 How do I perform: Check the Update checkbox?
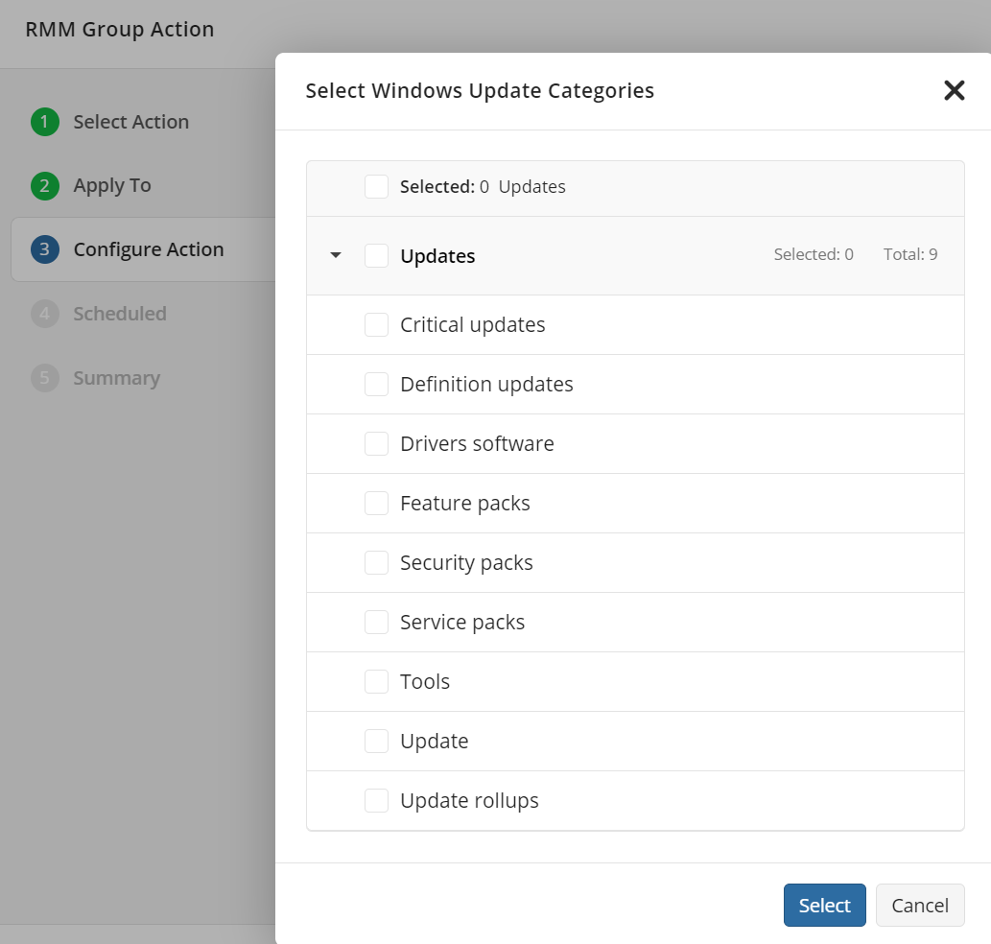pyautogui.click(x=376, y=742)
